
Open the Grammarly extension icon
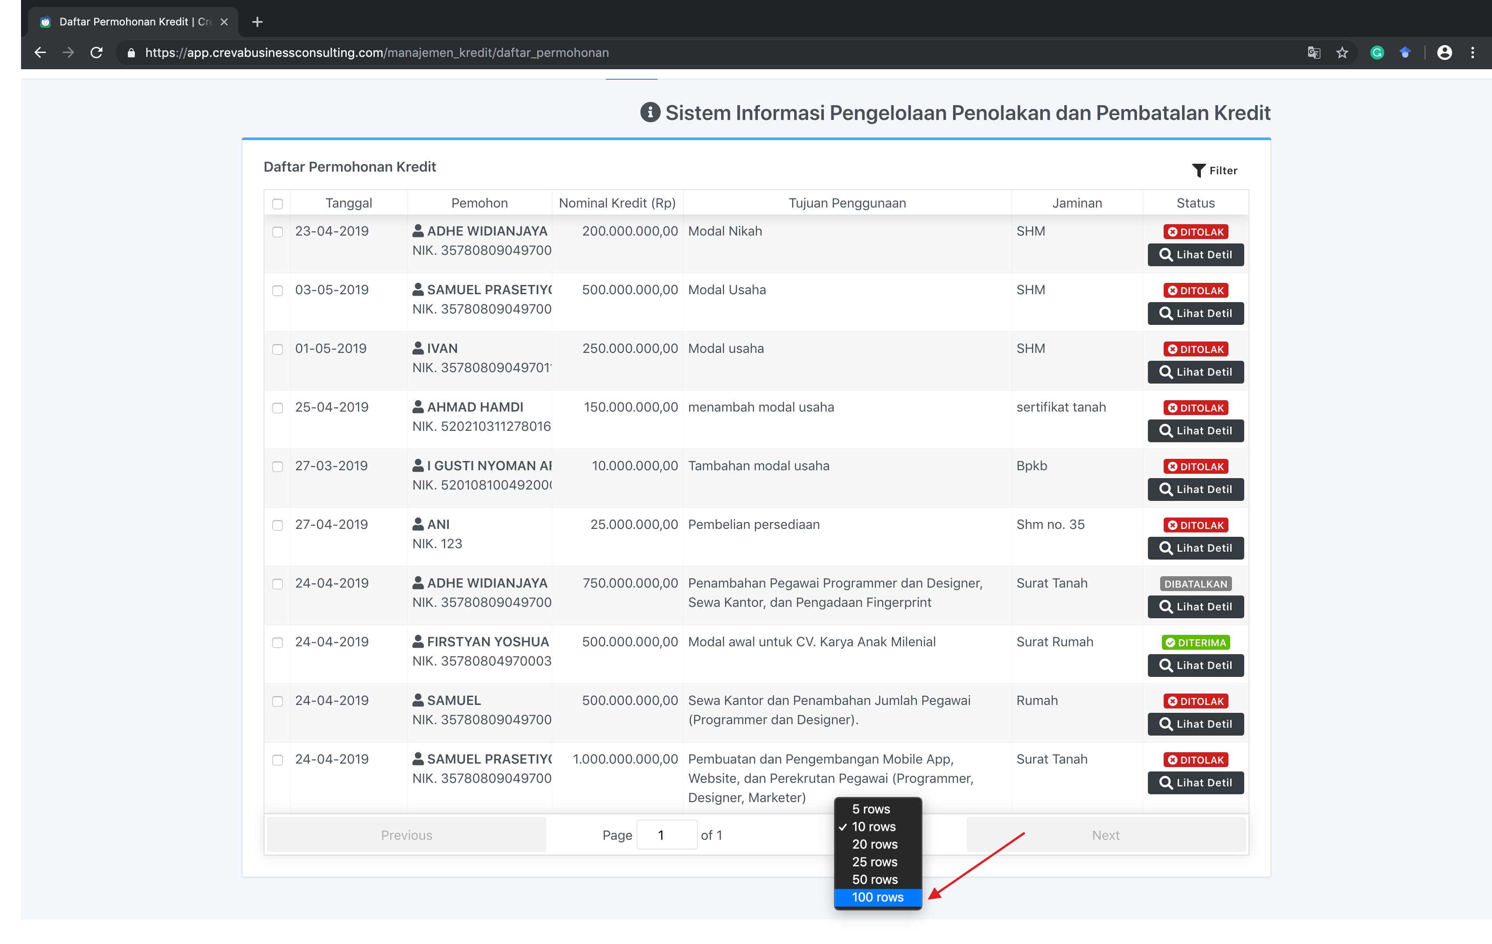[1377, 53]
